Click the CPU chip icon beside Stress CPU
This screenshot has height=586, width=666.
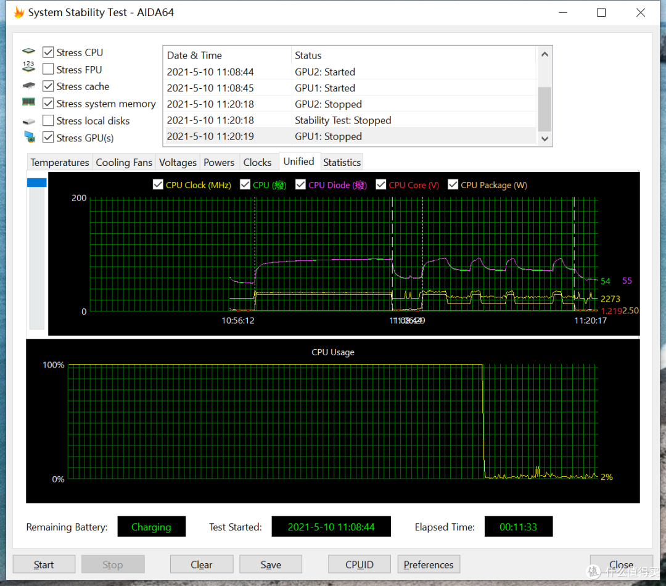pos(28,51)
